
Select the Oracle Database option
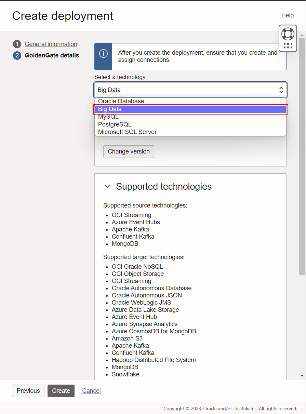click(121, 101)
